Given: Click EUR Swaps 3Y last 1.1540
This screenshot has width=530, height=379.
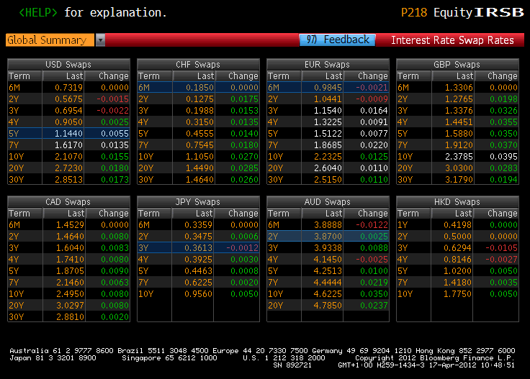Looking at the screenshot, I should (328, 110).
